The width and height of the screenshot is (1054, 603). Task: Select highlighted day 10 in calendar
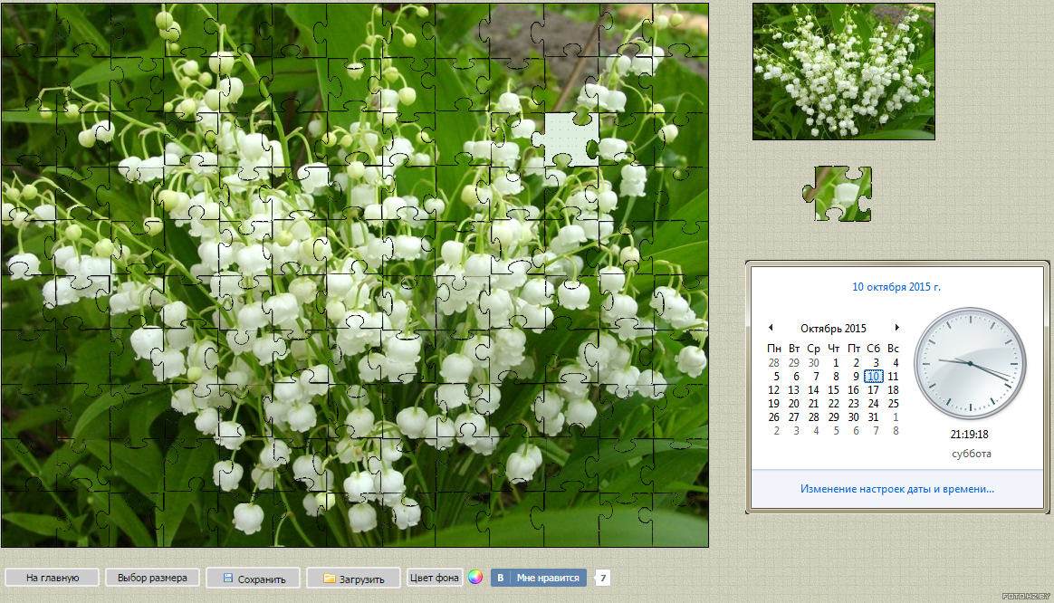tap(873, 377)
